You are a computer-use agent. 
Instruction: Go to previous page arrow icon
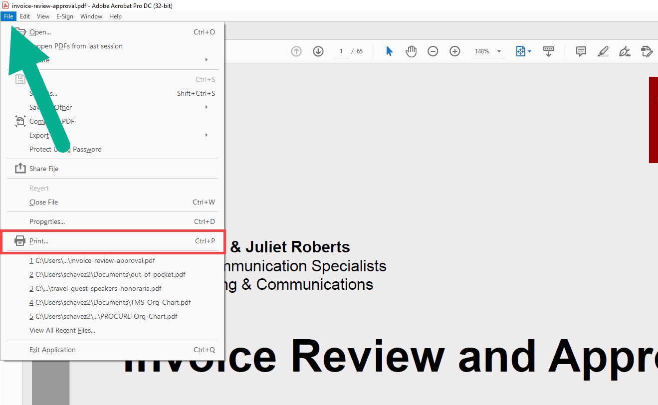click(296, 51)
